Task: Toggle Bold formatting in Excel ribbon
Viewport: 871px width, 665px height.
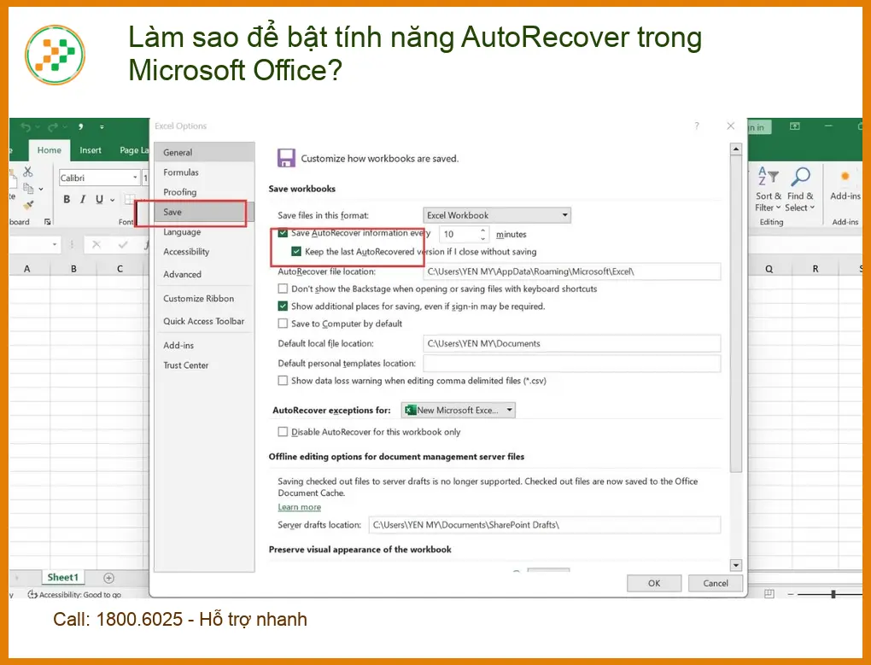Action: tap(67, 199)
